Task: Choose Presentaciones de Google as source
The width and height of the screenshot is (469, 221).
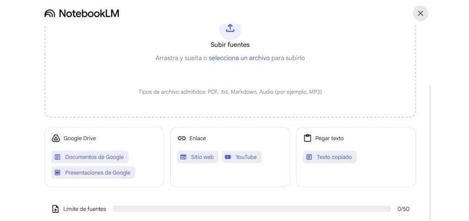Action: tap(97, 172)
